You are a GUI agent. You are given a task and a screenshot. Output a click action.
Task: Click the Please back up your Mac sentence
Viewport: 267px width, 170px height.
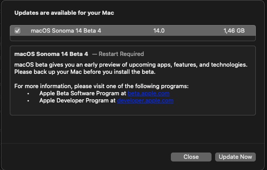[x=85, y=72]
